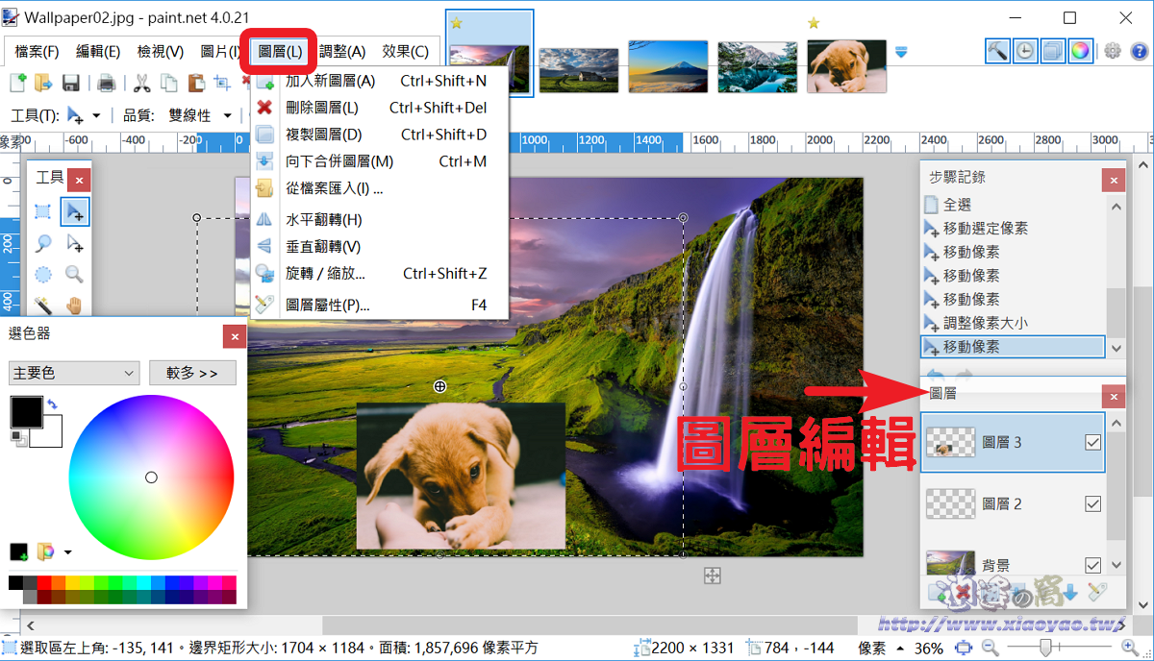
Task: Select the Mount Fuji sunset image thumbnail
Action: point(667,66)
